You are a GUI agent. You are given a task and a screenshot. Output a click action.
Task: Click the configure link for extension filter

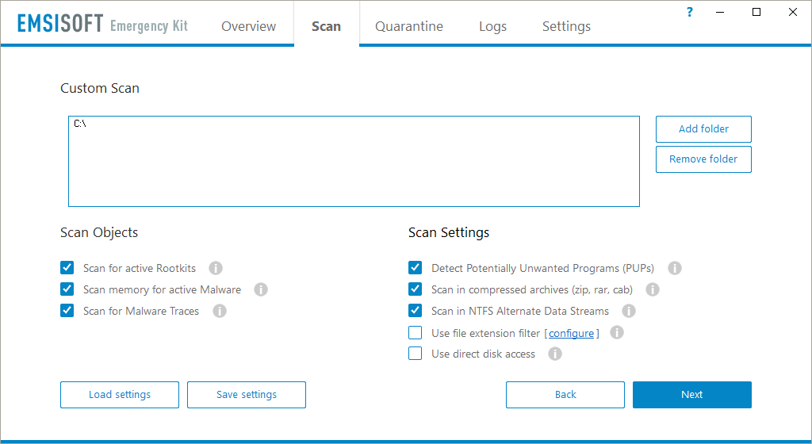571,333
